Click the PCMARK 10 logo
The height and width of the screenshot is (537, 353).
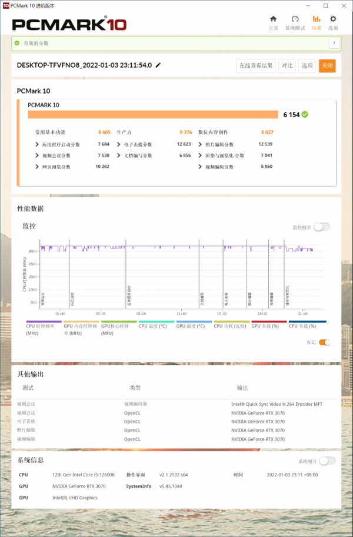click(x=69, y=24)
